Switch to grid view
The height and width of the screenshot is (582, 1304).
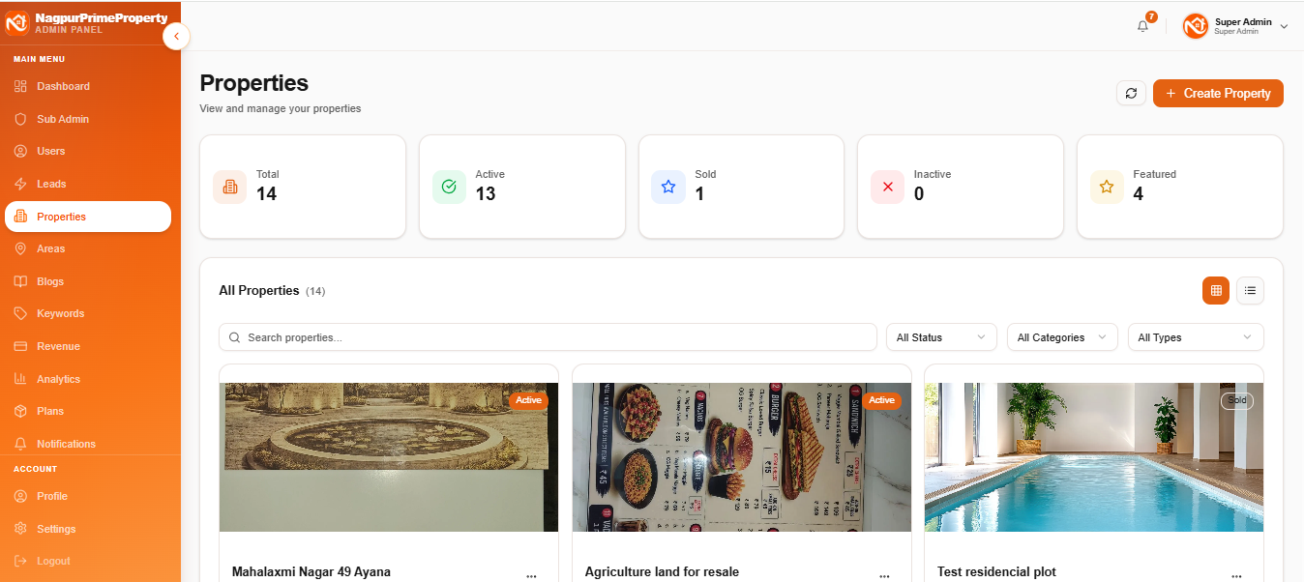tap(1216, 290)
